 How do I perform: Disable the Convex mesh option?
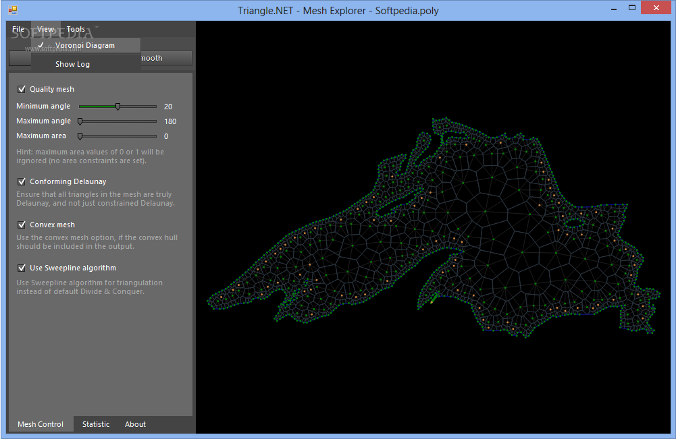pos(21,225)
